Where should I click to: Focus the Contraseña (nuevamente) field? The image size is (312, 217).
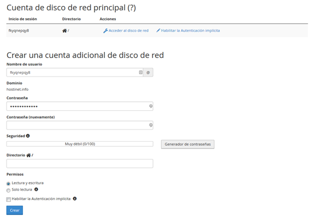(80, 125)
